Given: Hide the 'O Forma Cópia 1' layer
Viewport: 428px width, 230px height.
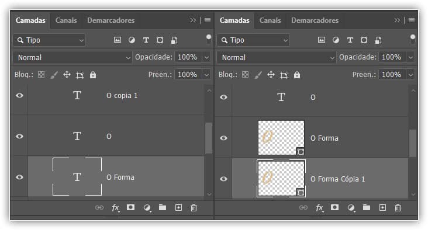Looking at the screenshot, I should tap(223, 179).
